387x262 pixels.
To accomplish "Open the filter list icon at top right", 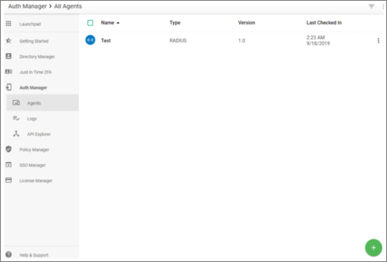I will pyautogui.click(x=371, y=6).
